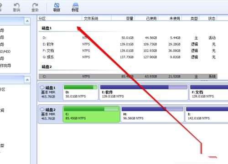Select the 磁盘1 group heading in list

click(x=47, y=28)
